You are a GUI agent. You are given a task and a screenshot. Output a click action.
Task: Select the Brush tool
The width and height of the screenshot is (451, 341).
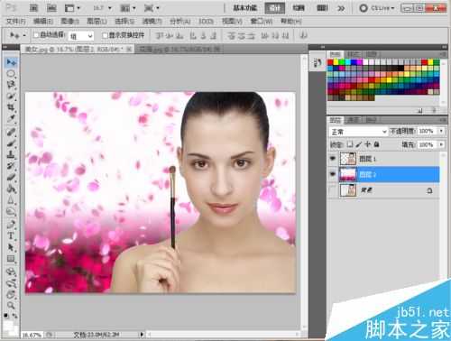click(x=11, y=143)
